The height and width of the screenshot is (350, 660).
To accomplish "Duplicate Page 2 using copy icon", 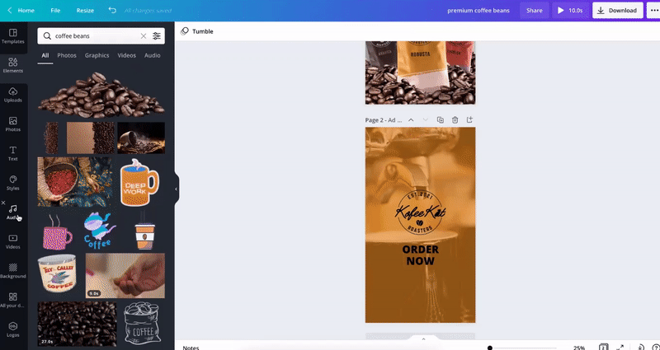I will 441,120.
